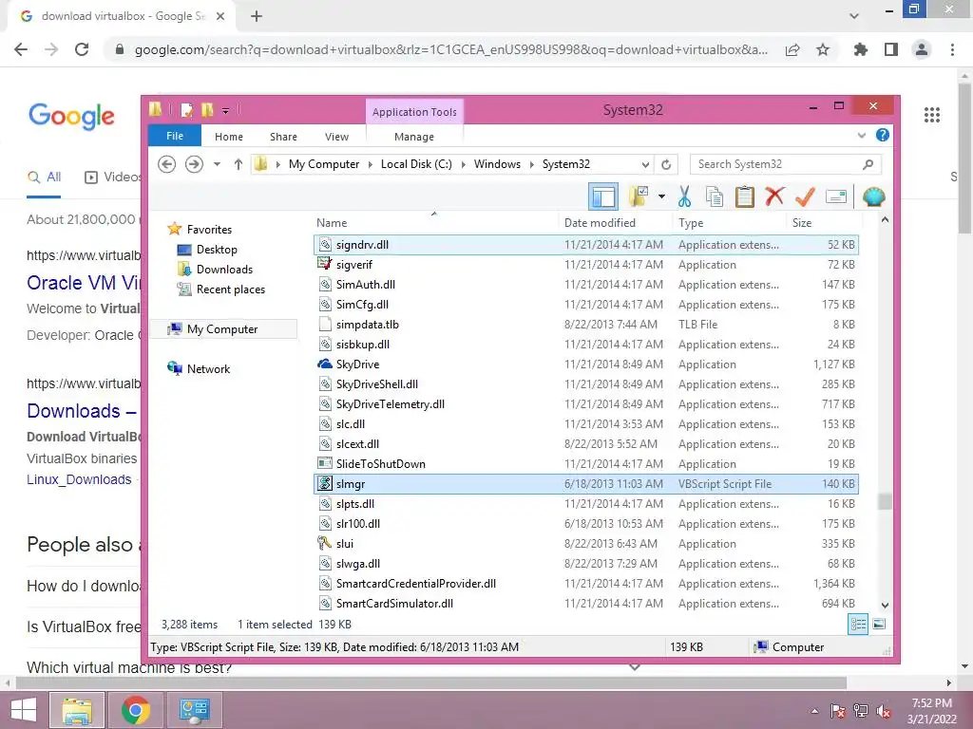Click the Linux_Downloads link in Google results

79,479
